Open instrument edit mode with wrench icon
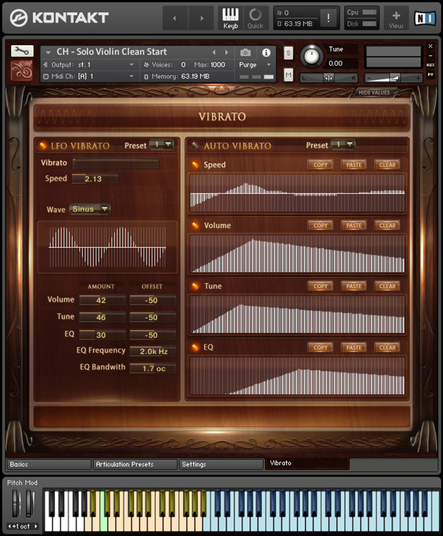Screen dimensions: 443x536 point(22,51)
